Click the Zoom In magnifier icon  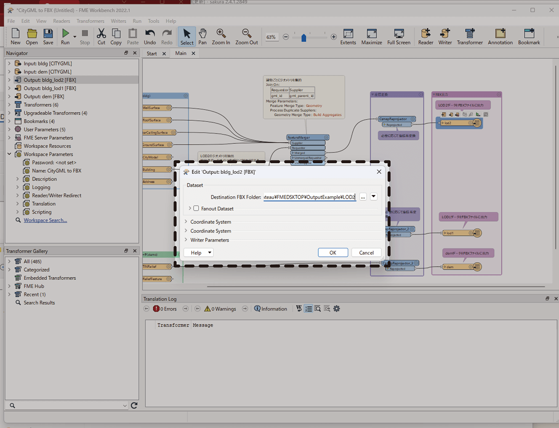(221, 36)
